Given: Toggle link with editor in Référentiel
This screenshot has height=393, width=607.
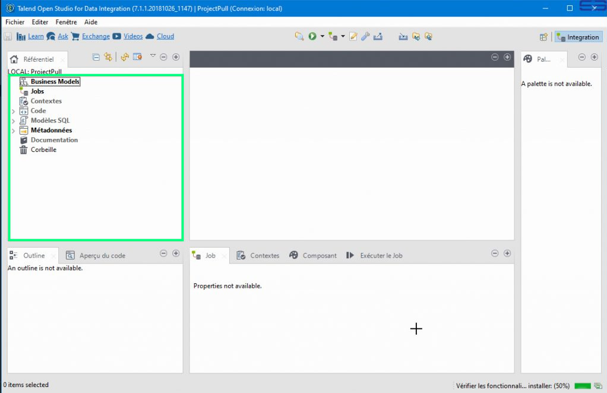Looking at the screenshot, I should 108,57.
